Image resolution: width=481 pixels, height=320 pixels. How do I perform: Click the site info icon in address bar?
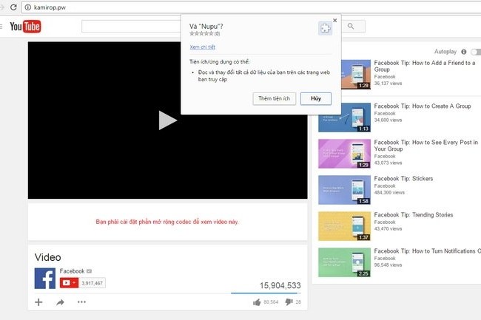(x=28, y=7)
